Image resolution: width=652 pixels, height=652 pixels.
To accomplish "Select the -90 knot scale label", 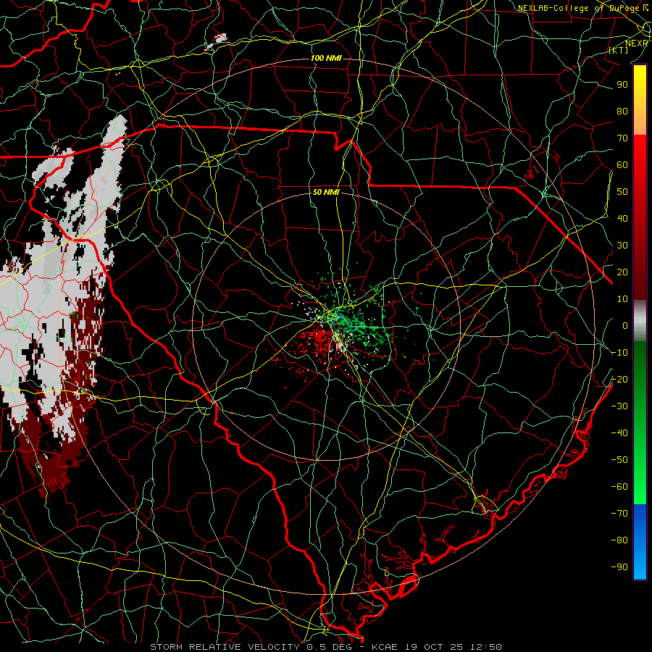I will click(x=619, y=567).
